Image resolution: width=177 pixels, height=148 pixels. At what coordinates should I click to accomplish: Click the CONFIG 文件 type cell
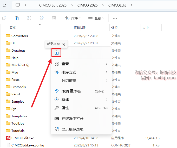tap(121, 145)
